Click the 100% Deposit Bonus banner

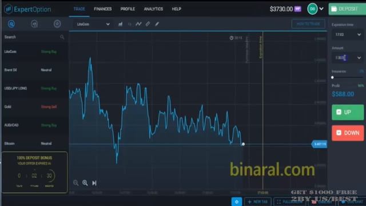tap(34, 172)
